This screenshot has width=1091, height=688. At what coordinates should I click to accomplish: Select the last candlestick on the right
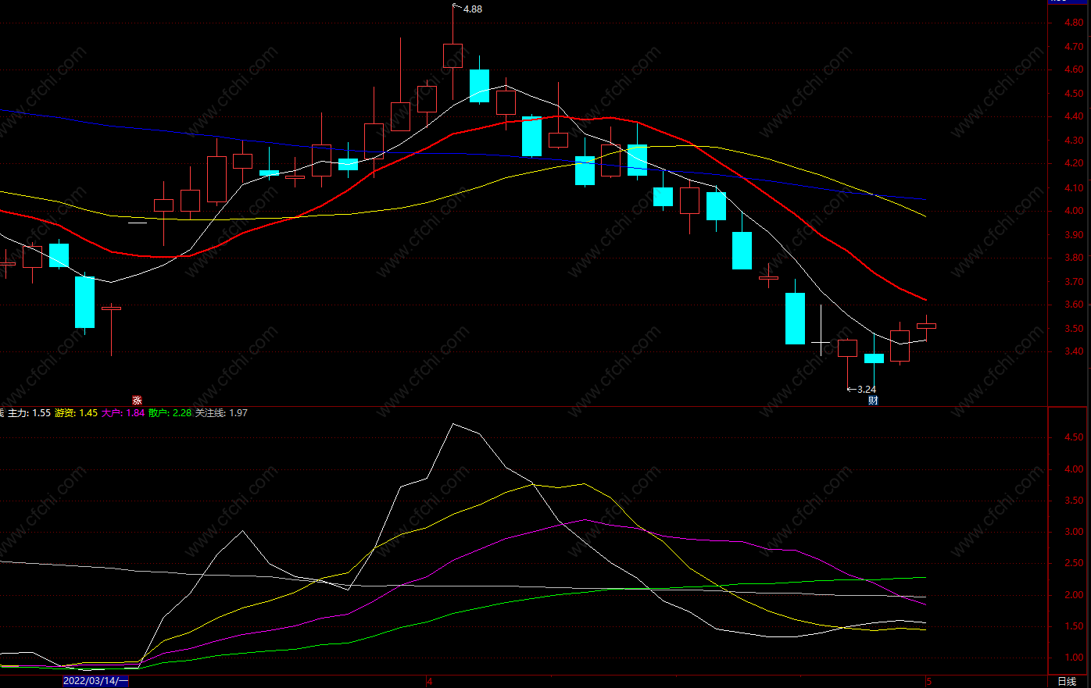tap(926, 326)
